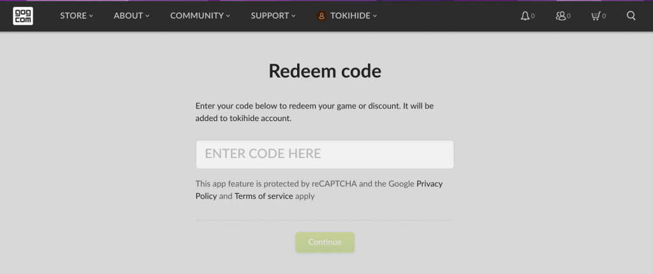The width and height of the screenshot is (653, 274).
Task: Open the ABOUT menu label
Action: click(128, 16)
